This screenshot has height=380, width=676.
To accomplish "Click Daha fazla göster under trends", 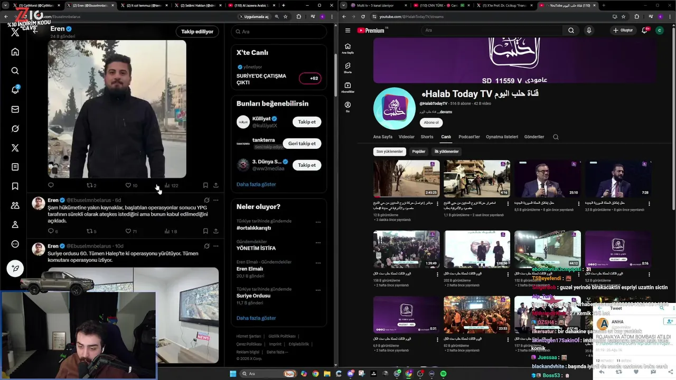I will point(256,318).
